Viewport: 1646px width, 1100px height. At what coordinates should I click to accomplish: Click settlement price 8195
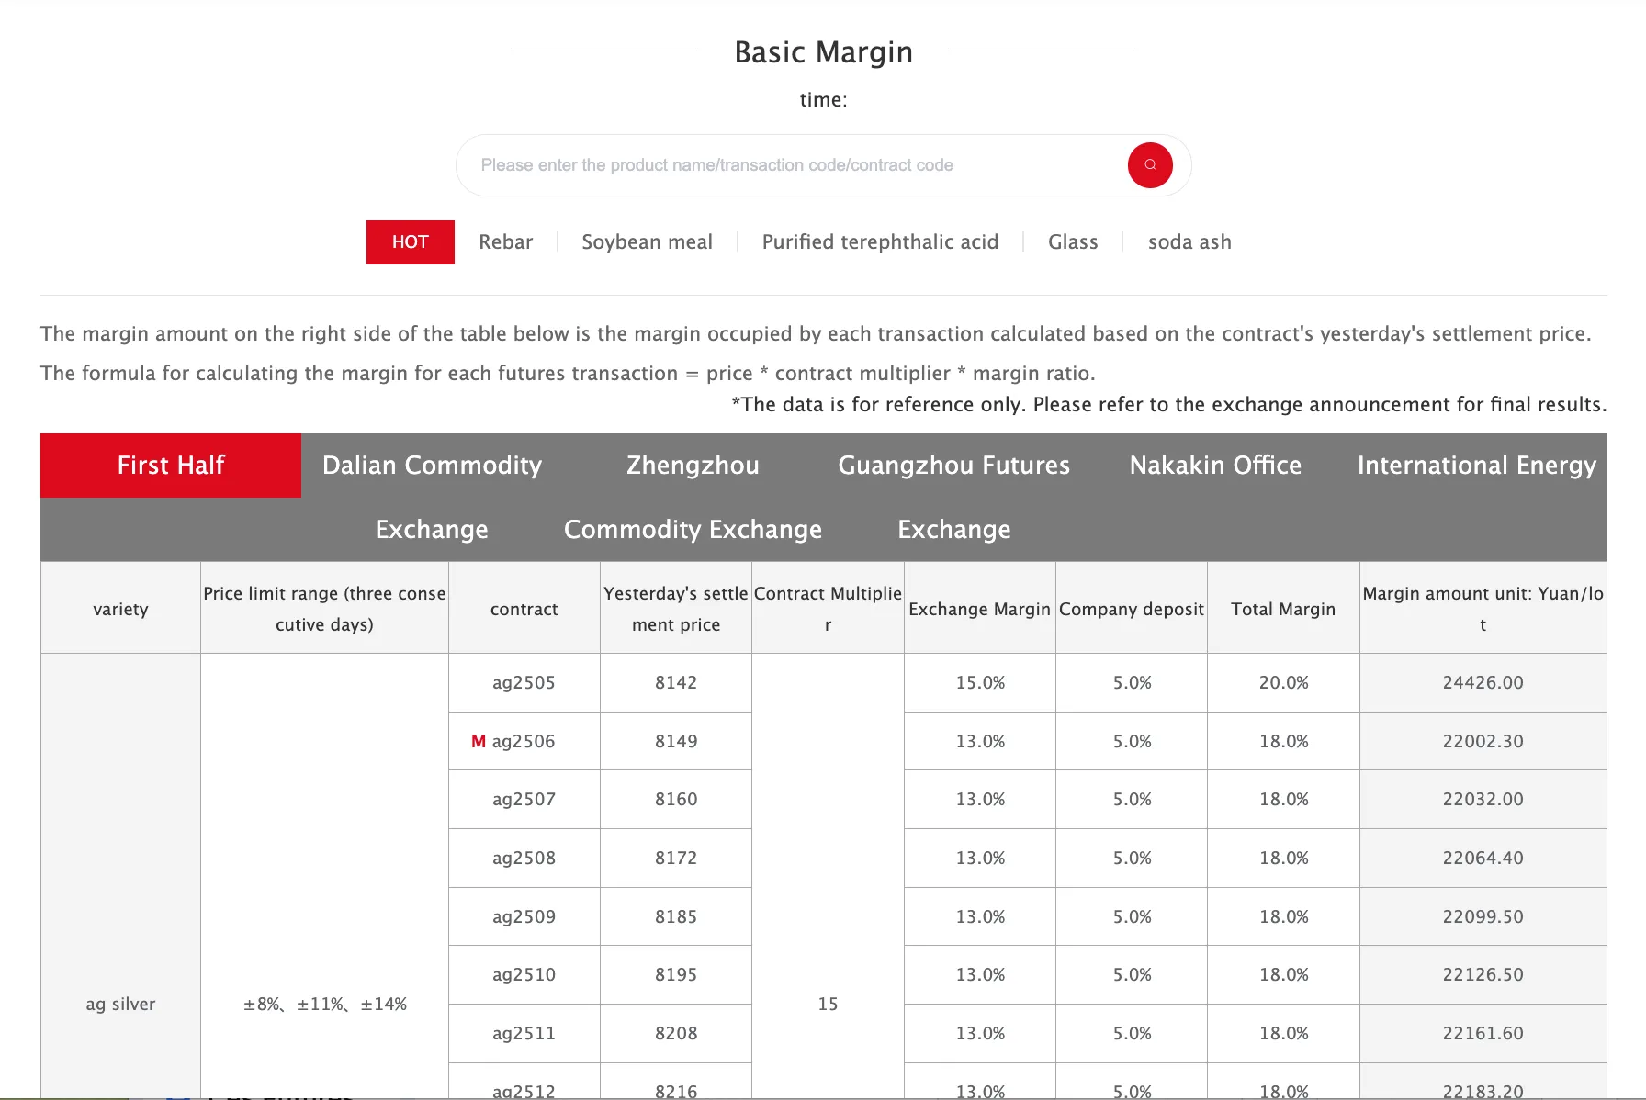pos(676,975)
